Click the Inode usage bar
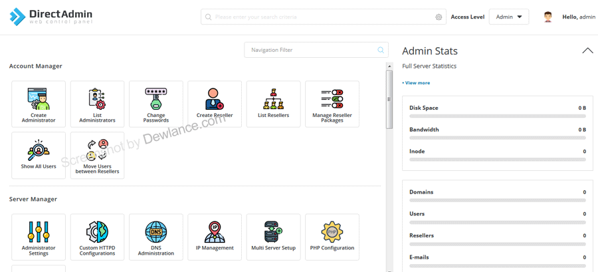This screenshot has width=598, height=272. [498, 160]
